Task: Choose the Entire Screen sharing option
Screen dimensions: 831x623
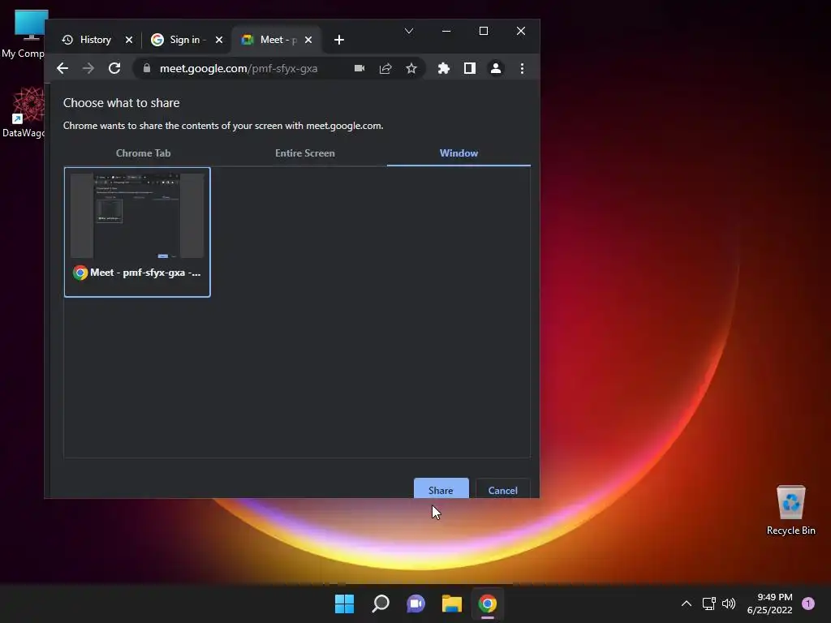Action: click(305, 153)
